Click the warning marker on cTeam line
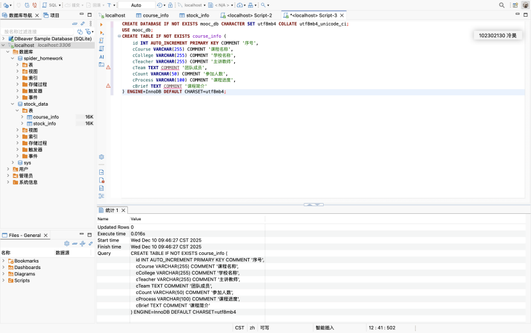The width and height of the screenshot is (531, 333). [108, 67]
